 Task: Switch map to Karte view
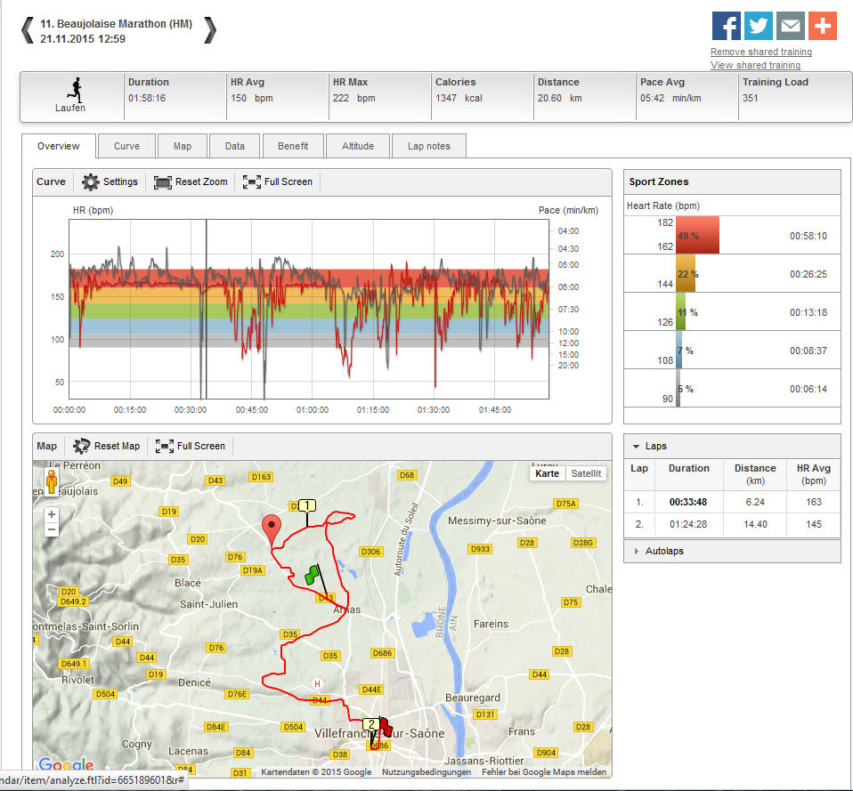(547, 473)
